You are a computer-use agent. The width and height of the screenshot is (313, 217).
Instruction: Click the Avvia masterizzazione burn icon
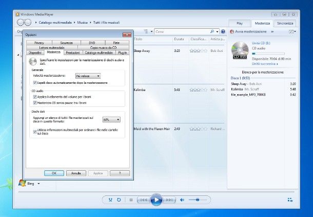point(232,31)
